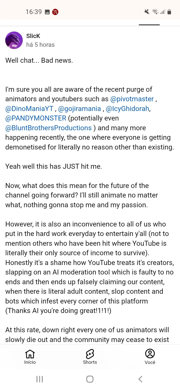Viewport: 180px width, 390px height.
Task: Open the Shorts tab icon
Action: (90, 354)
